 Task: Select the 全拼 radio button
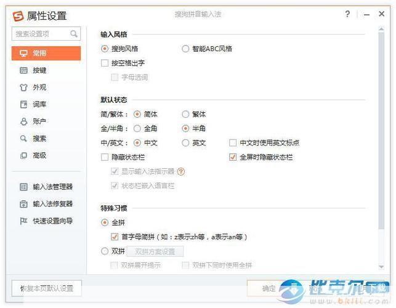coord(105,222)
